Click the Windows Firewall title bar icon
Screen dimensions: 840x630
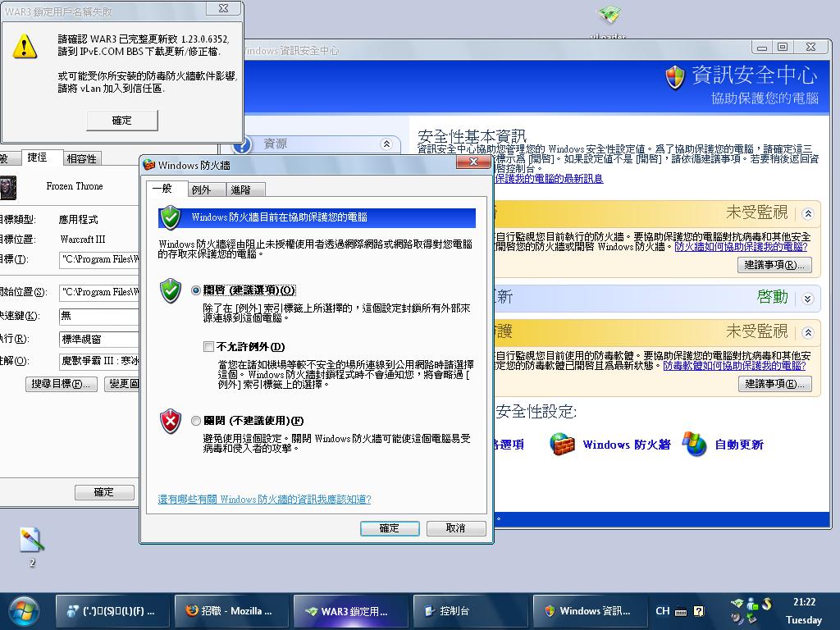[149, 165]
